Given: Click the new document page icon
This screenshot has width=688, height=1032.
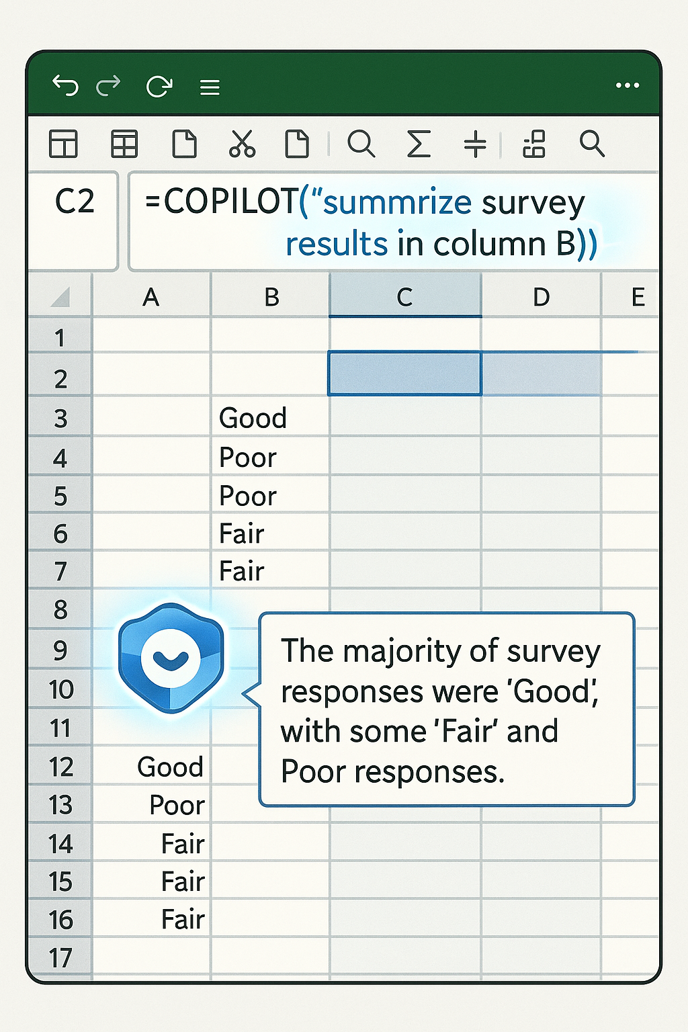Looking at the screenshot, I should coord(184,144).
